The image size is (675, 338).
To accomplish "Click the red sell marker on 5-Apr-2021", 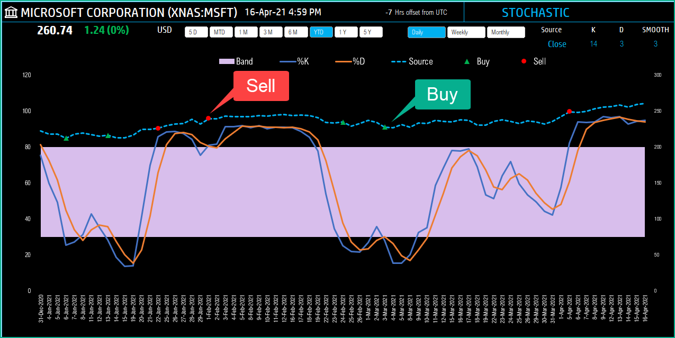I will [x=569, y=111].
